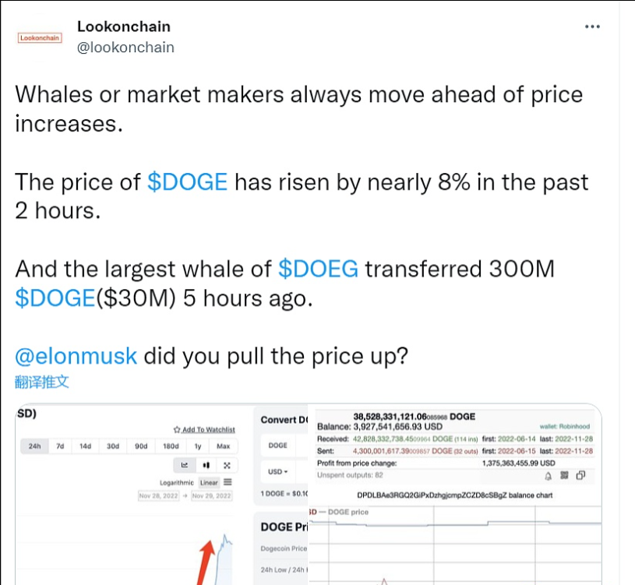Image resolution: width=635 pixels, height=585 pixels.
Task: Click the fullscreen expand chart icon
Action: coord(227,465)
